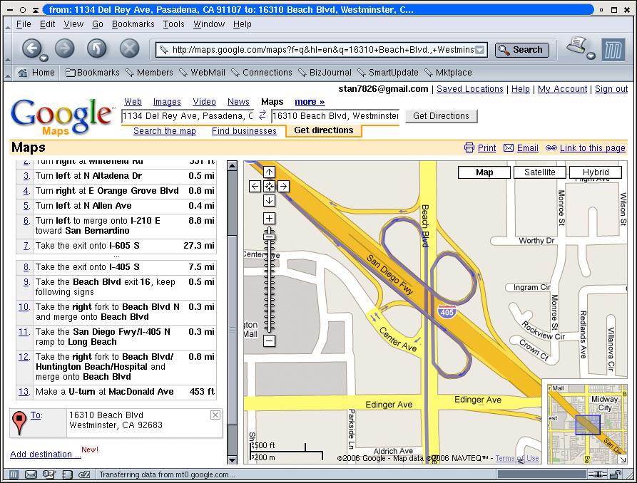Viewport: 637px width, 483px height.
Task: Open the URL bar history dropdown
Action: pos(480,50)
